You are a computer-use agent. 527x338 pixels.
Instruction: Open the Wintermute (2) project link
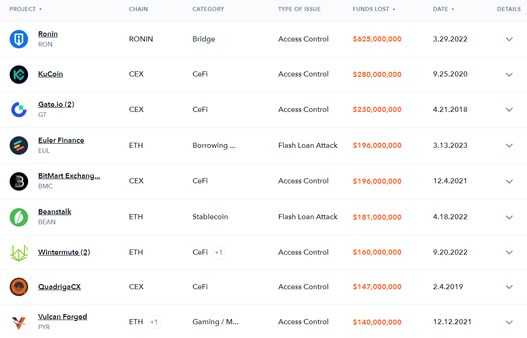pyautogui.click(x=64, y=252)
